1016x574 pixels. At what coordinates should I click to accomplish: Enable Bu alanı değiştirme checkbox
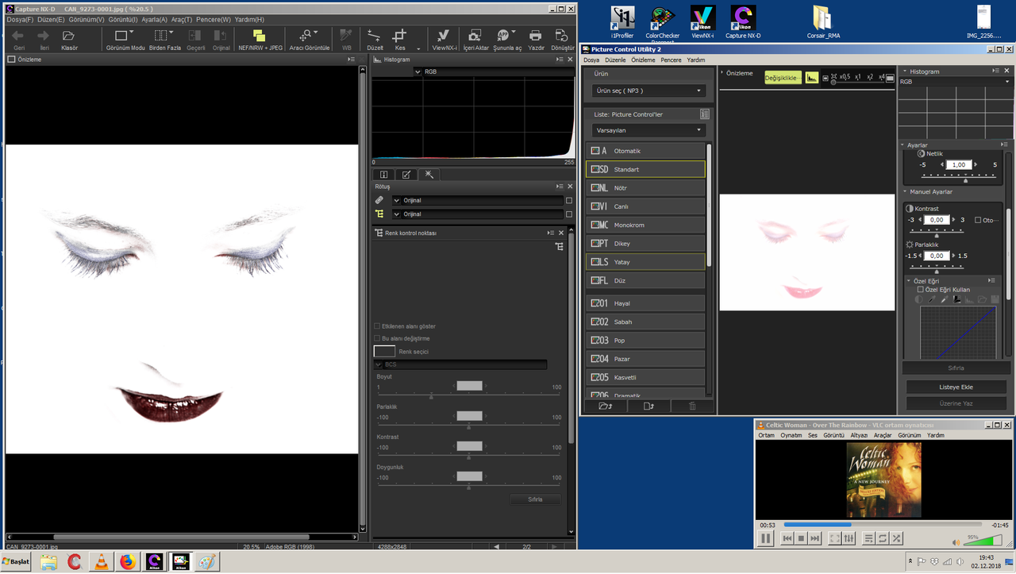(377, 338)
